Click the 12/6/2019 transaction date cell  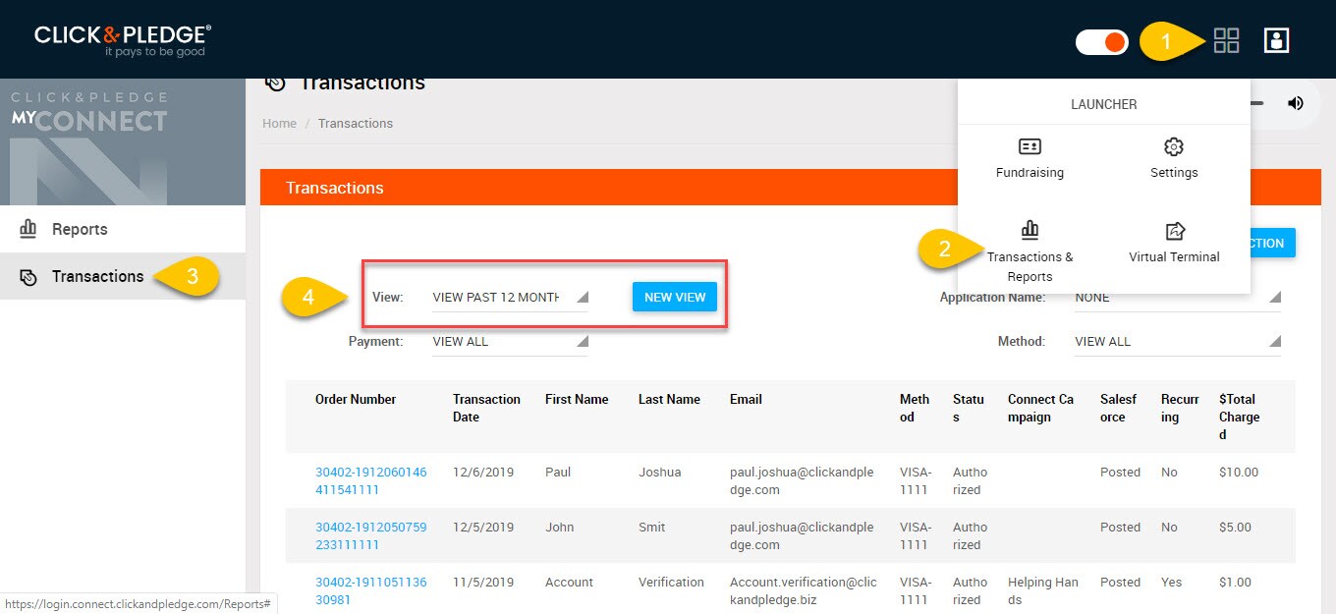(x=483, y=472)
